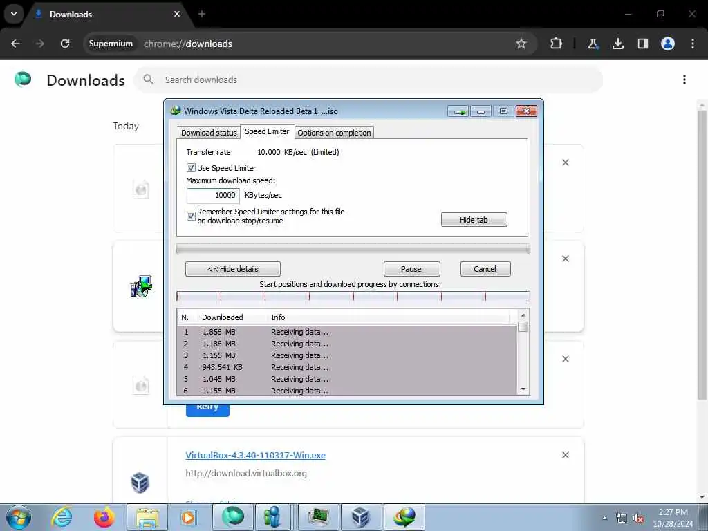
Task: Cancel the download
Action: [485, 269]
